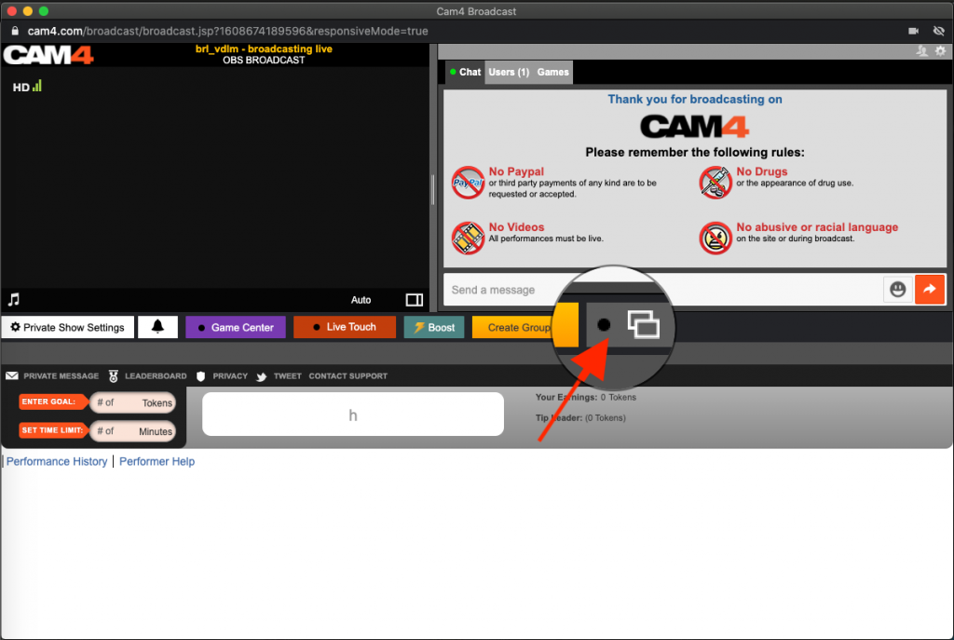954x640 pixels.
Task: Click the music note icon
Action: (14, 300)
